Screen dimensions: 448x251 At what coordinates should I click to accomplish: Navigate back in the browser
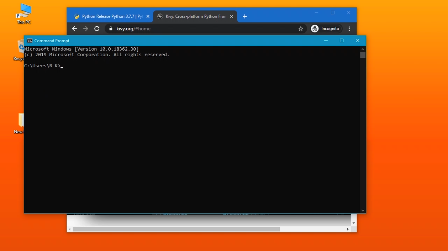(x=74, y=29)
